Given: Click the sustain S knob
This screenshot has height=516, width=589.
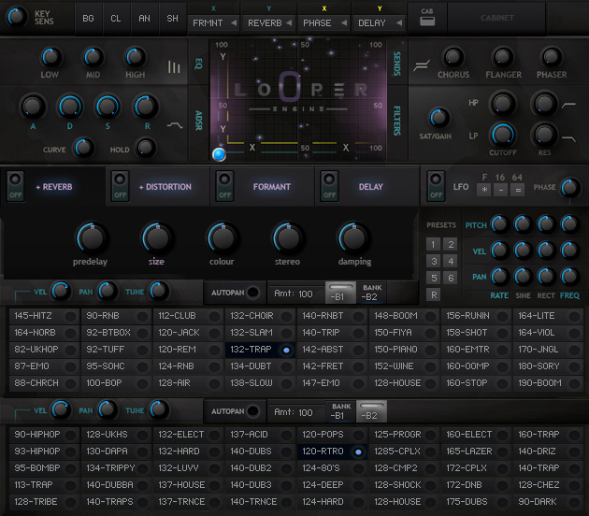Looking at the screenshot, I should tap(108, 107).
